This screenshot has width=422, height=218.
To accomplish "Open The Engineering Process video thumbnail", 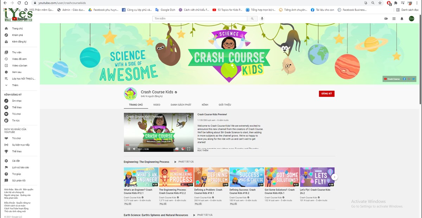I will tap(176, 177).
